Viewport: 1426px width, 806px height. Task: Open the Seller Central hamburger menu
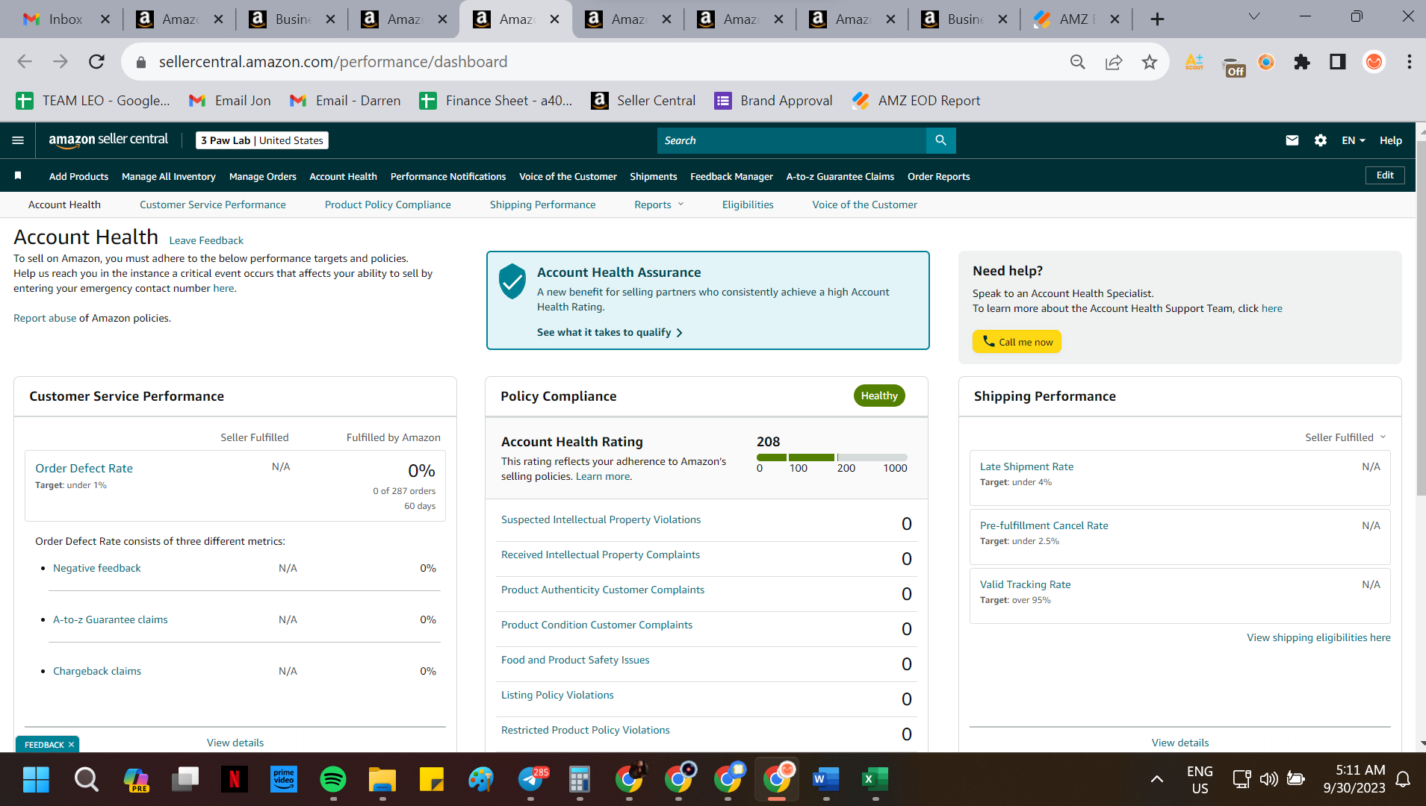point(18,140)
